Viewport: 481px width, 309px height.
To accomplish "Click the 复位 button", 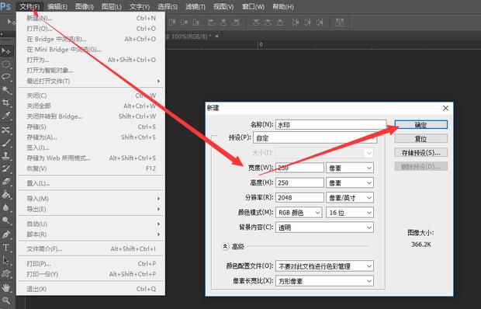I will click(420, 139).
